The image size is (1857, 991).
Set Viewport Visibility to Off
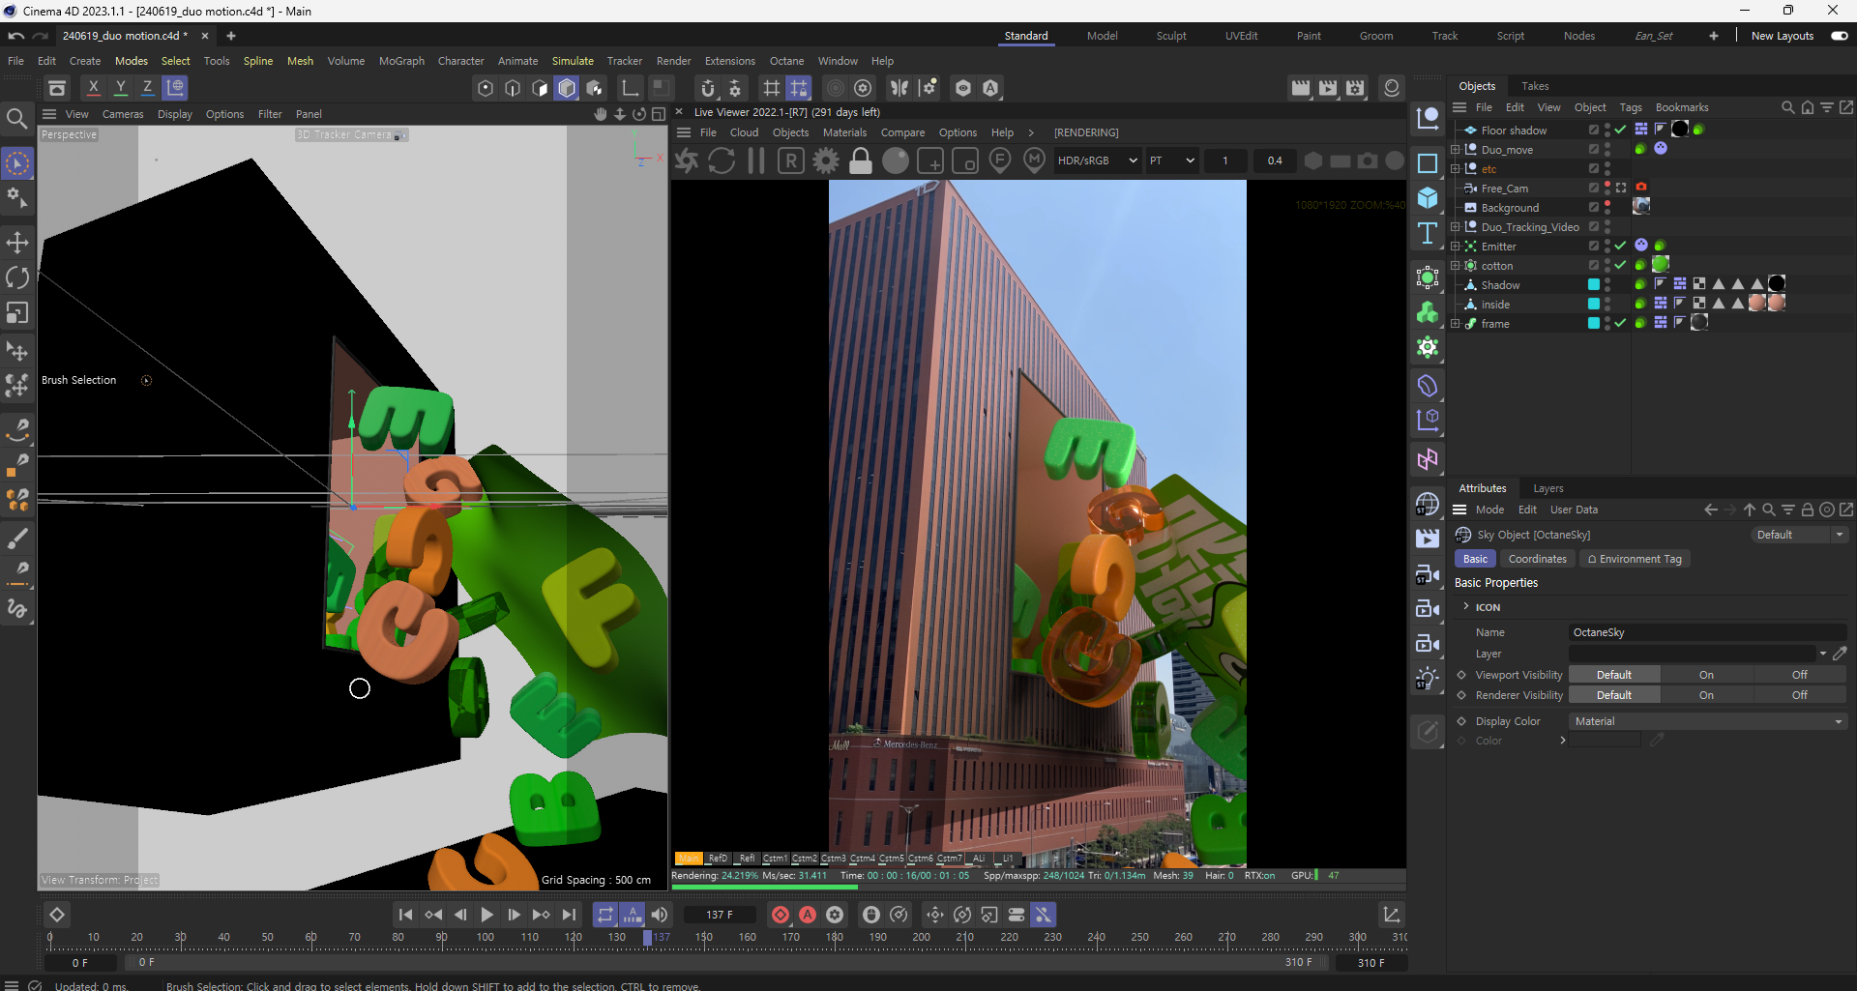point(1799,675)
